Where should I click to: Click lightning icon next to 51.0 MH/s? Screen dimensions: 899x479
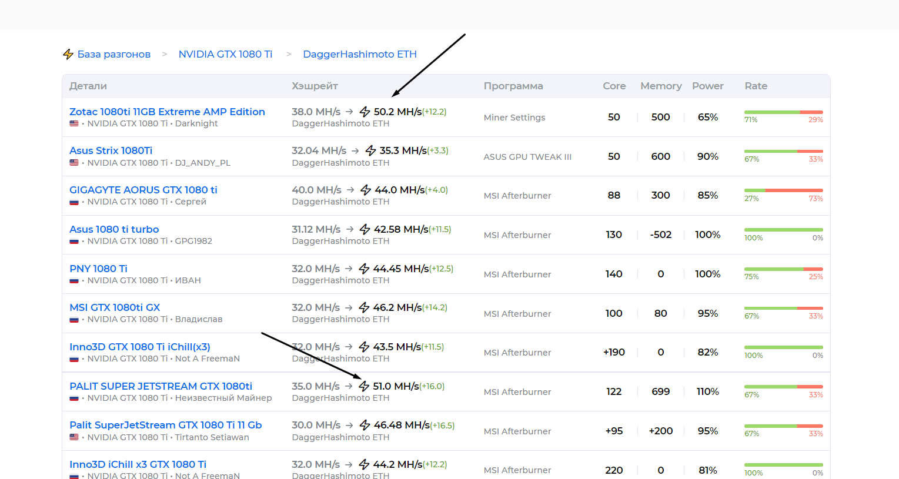[x=364, y=386]
